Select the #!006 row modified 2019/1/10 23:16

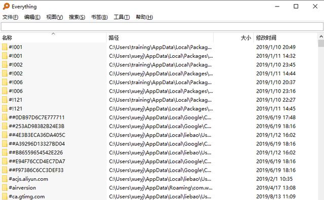click(x=158, y=91)
